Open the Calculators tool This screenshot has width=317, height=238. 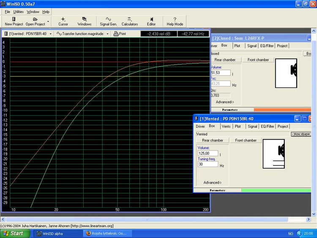point(130,21)
